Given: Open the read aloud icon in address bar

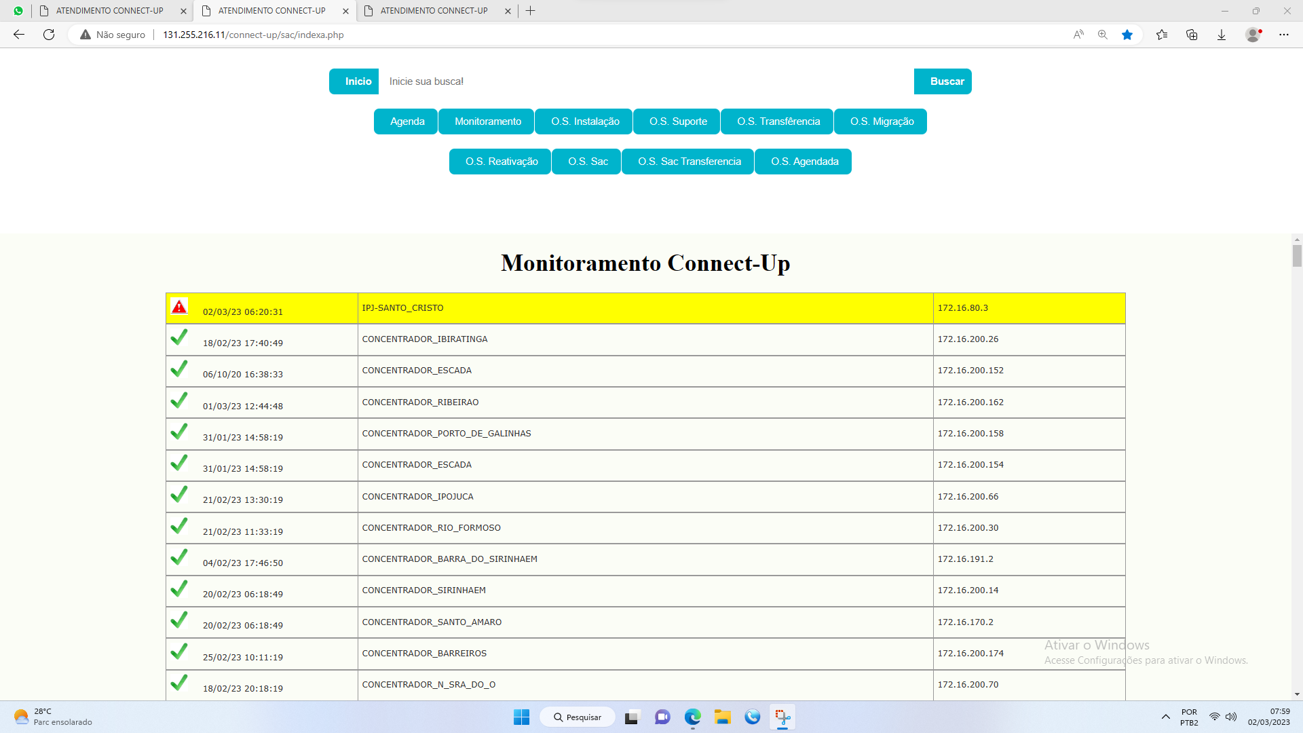Looking at the screenshot, I should (1078, 35).
